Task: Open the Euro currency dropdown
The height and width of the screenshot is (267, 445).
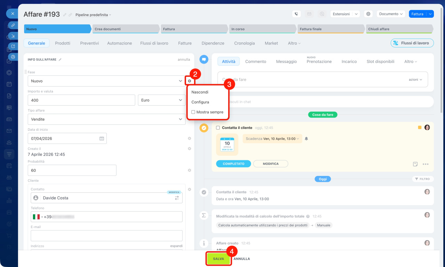Action: [x=162, y=100]
